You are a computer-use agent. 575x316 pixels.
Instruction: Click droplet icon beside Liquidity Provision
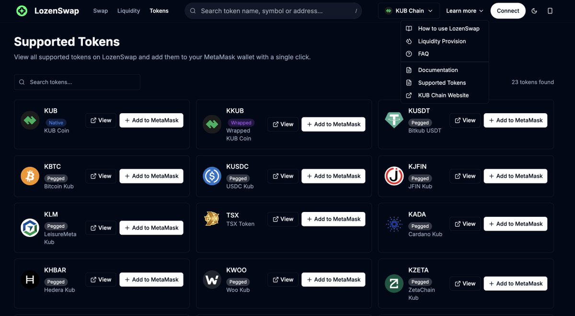coord(409,41)
